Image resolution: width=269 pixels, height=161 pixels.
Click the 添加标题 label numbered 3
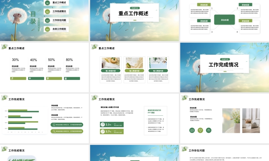(204, 21)
